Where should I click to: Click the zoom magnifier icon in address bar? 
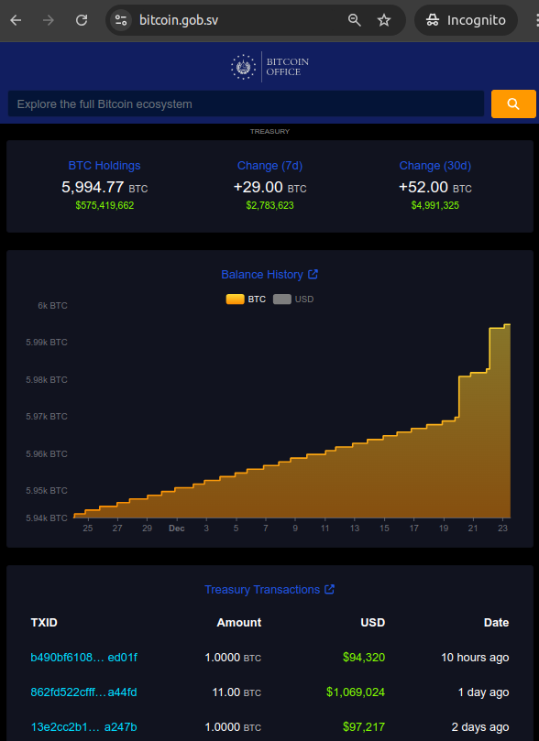pyautogui.click(x=354, y=20)
